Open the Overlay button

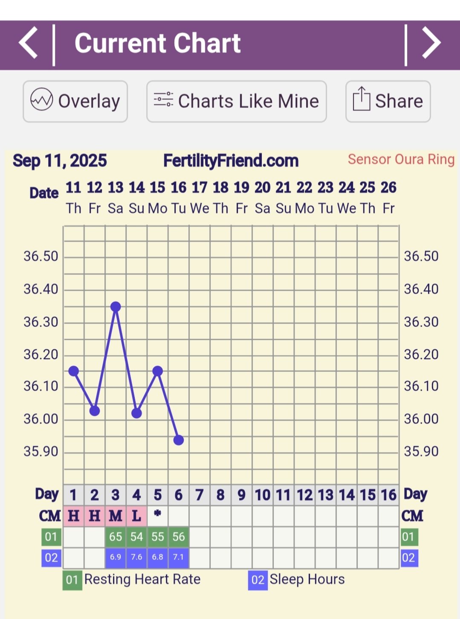(75, 101)
